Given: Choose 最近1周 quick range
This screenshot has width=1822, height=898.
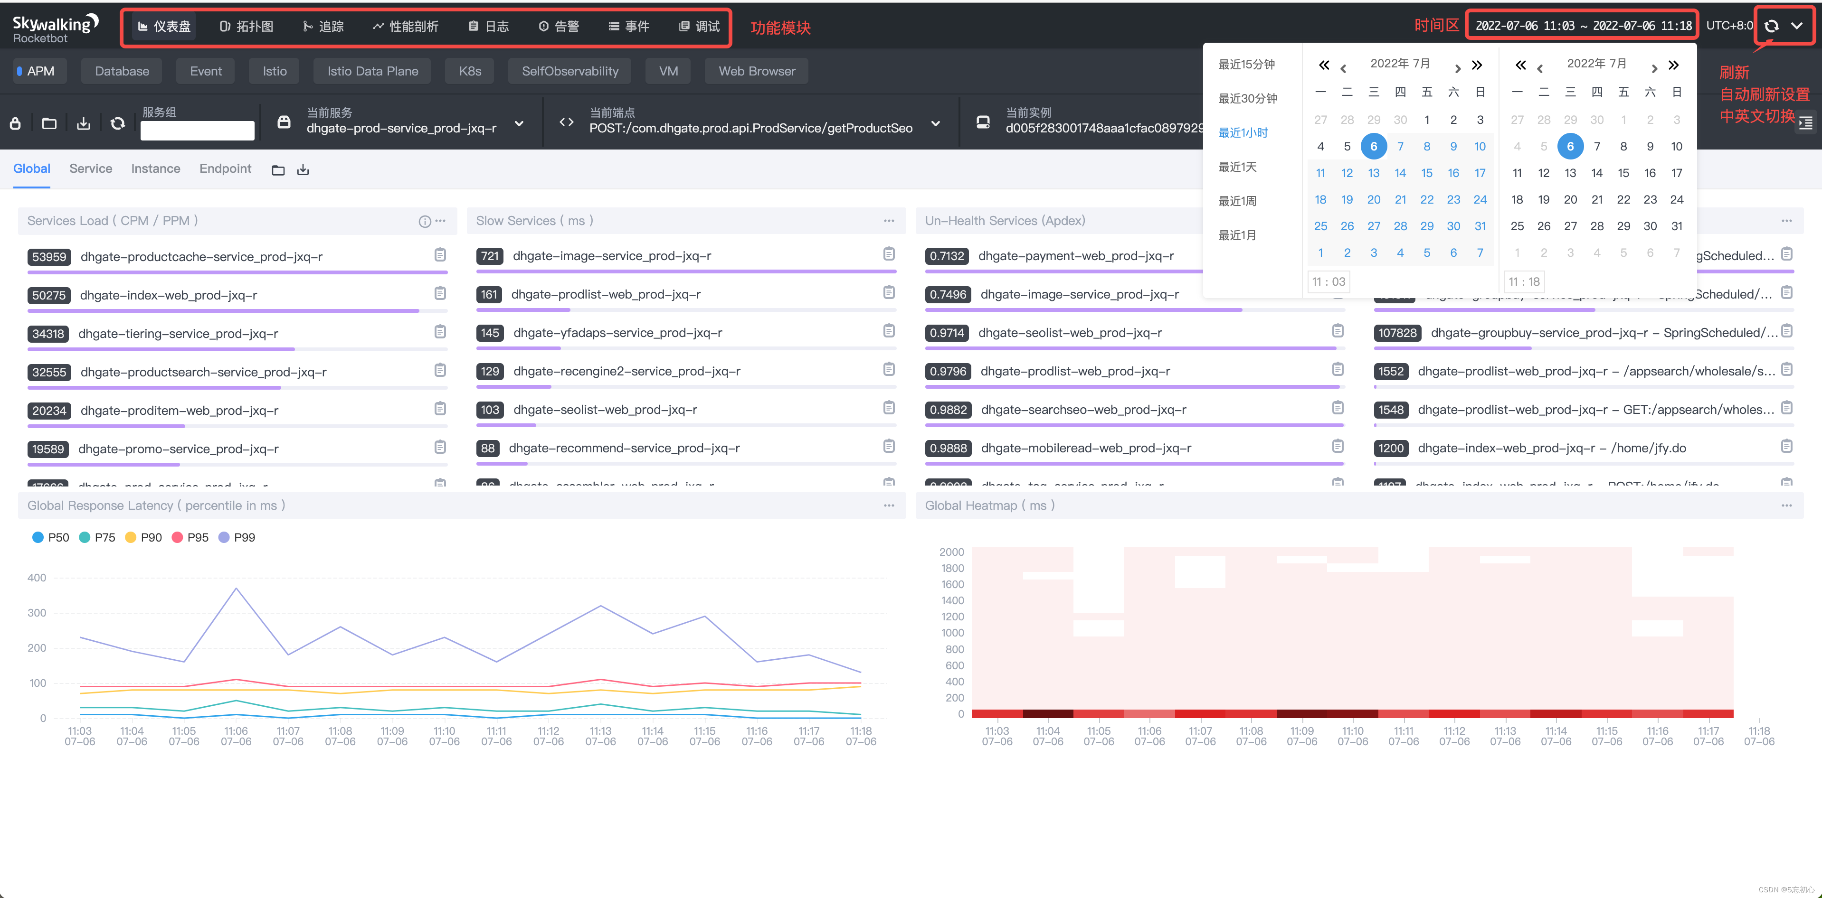Looking at the screenshot, I should pyautogui.click(x=1237, y=201).
